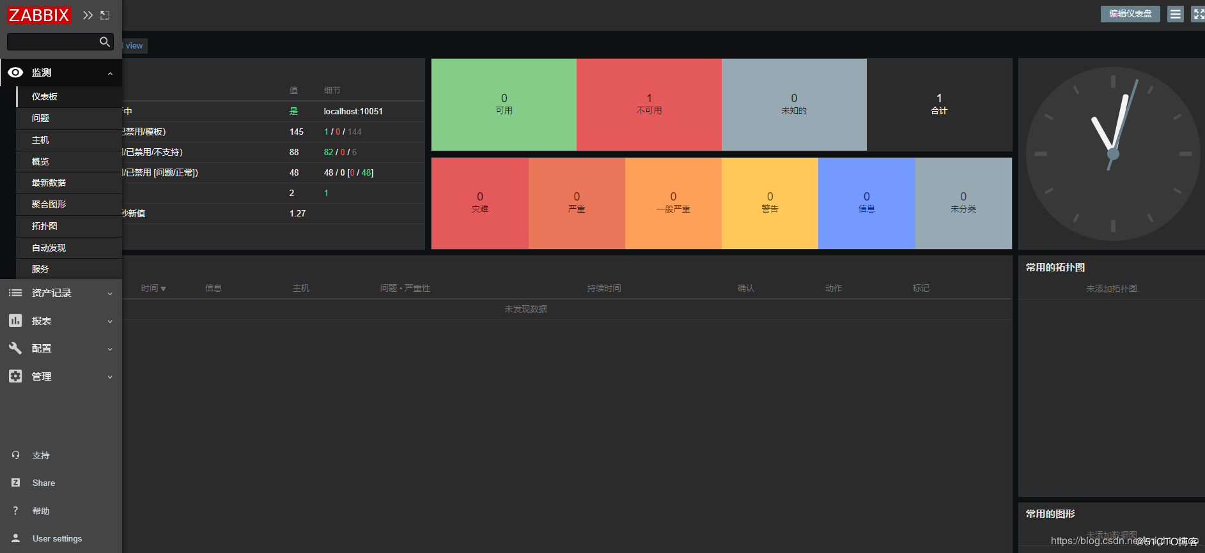
Task: Expand the 报表 reports section
Action: [61, 321]
